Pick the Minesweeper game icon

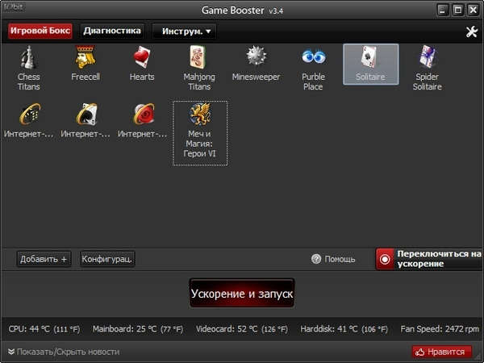click(x=257, y=56)
